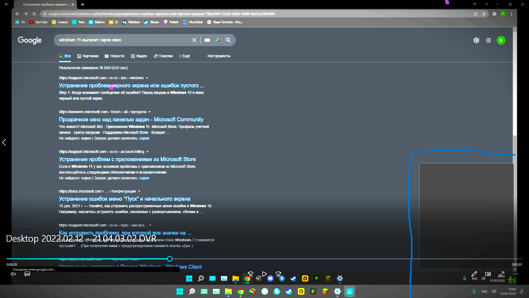
Task: Click the settings gear icon top right
Action: 476,40
